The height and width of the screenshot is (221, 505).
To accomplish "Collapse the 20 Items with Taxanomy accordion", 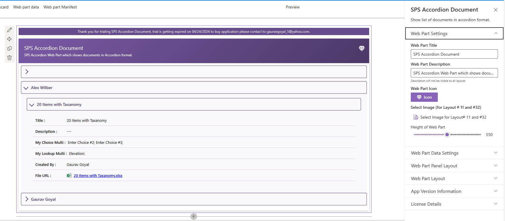I will coord(194,104).
